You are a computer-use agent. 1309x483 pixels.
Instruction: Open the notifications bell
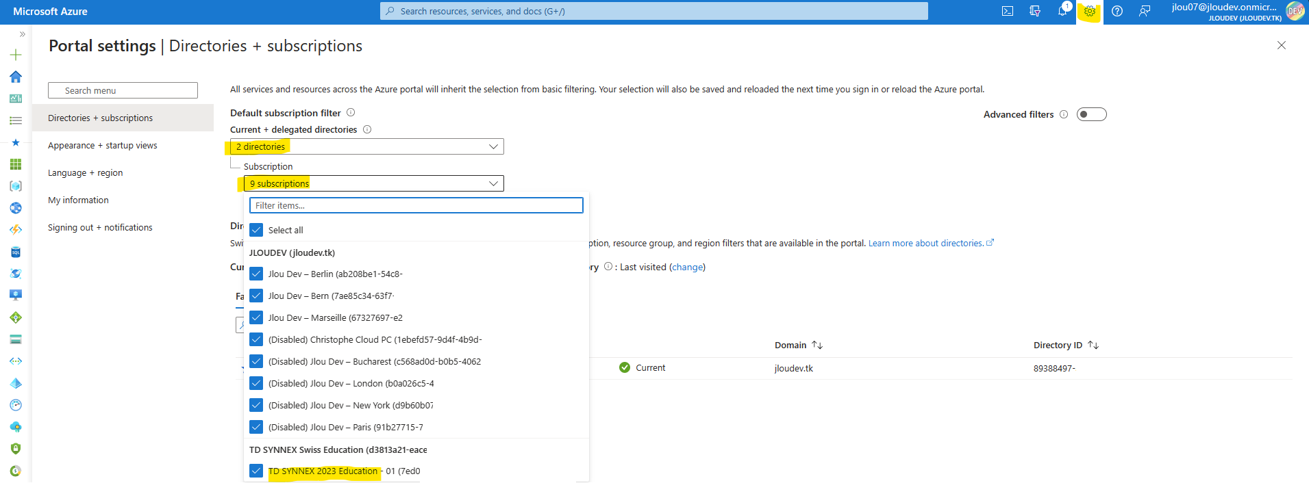click(x=1062, y=11)
